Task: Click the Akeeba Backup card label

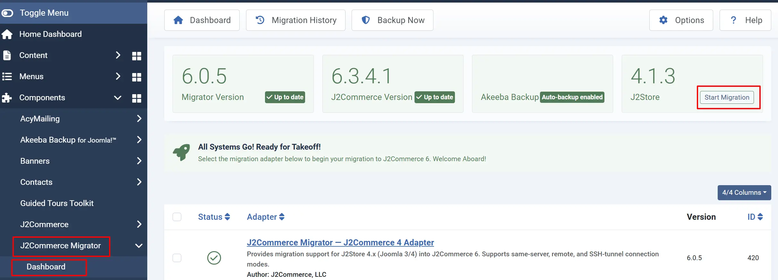Action: click(510, 97)
